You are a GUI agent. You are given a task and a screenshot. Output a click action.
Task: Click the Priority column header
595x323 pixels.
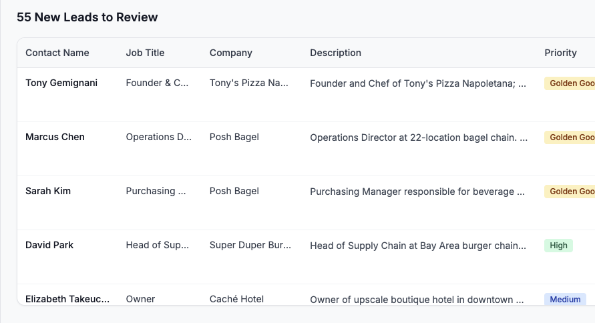tap(560, 53)
